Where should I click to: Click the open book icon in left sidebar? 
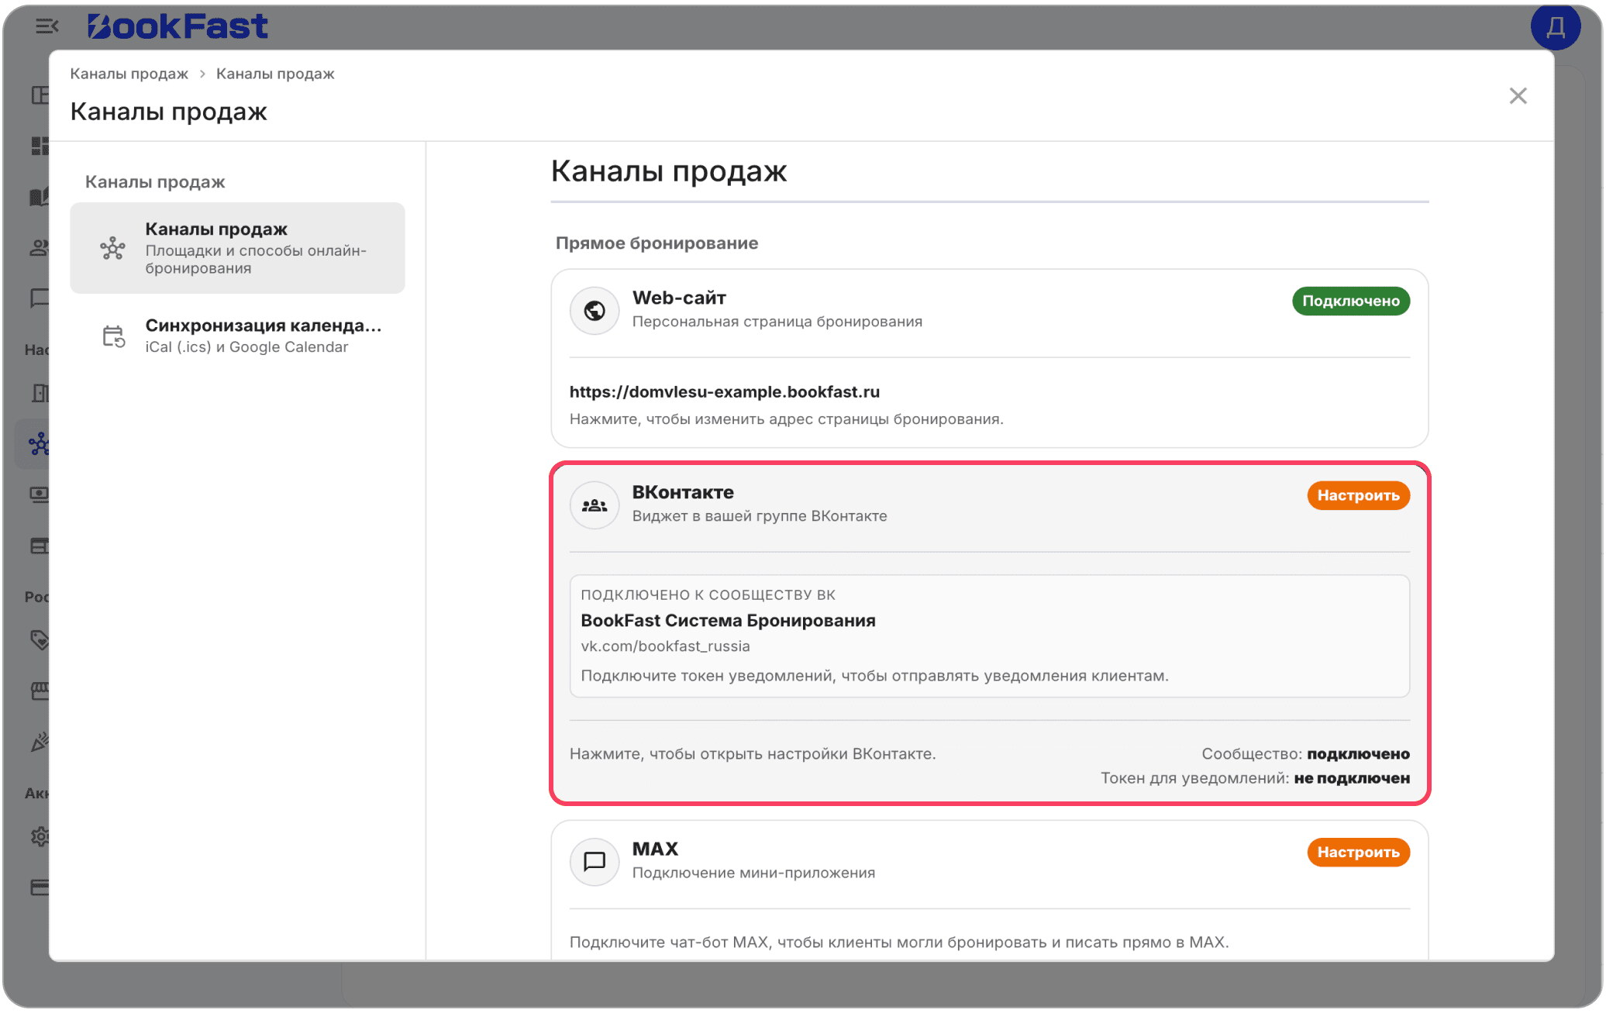click(40, 198)
